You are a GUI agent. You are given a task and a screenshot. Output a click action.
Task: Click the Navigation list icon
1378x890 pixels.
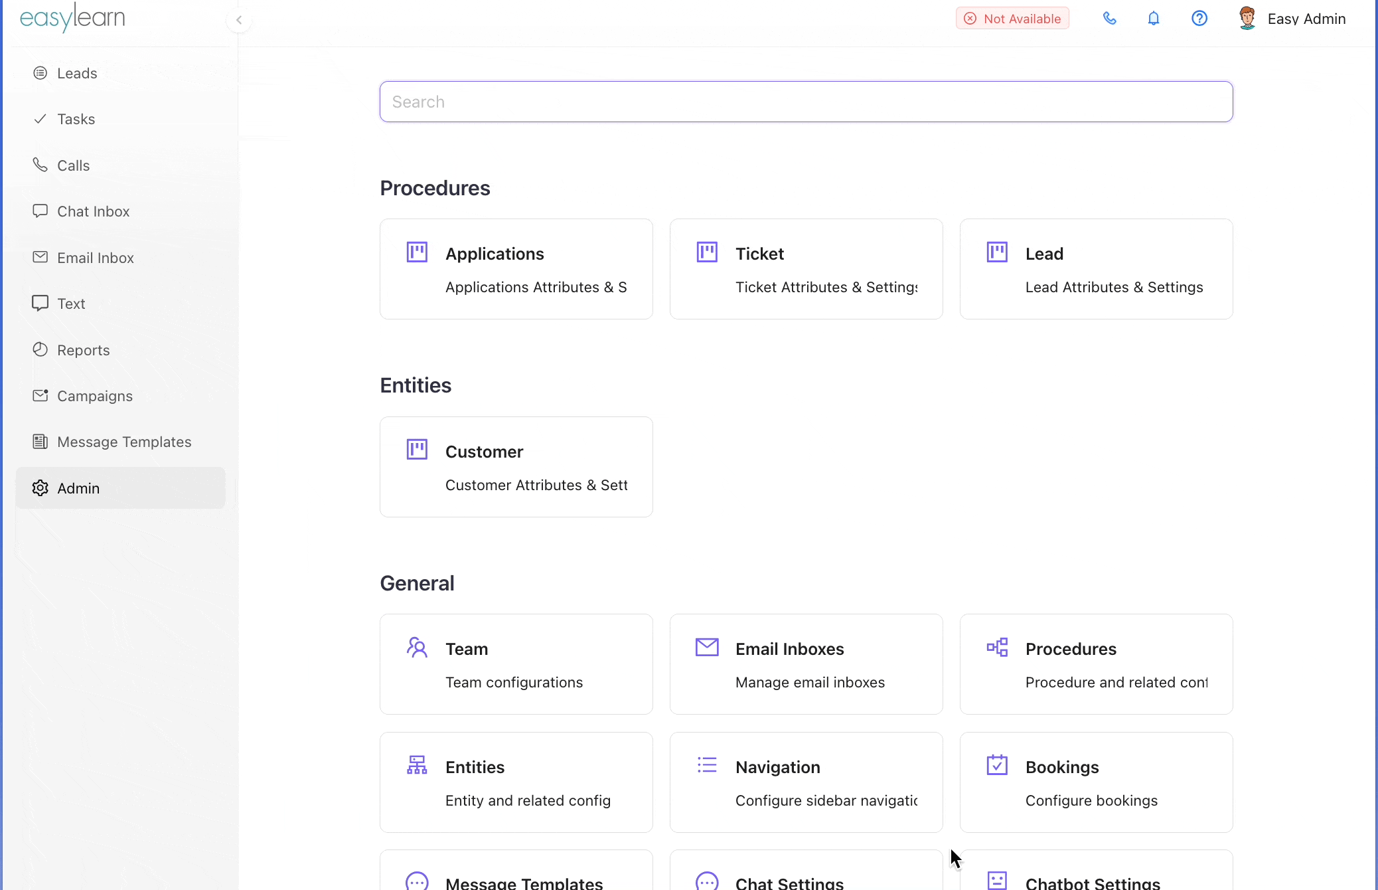click(707, 765)
